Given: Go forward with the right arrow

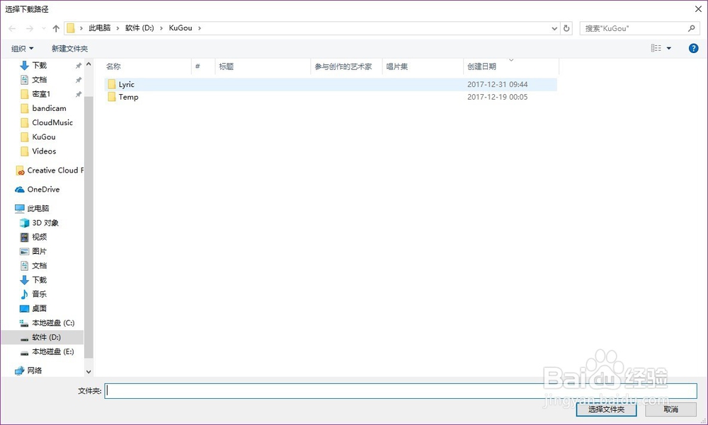Looking at the screenshot, I should click(30, 28).
